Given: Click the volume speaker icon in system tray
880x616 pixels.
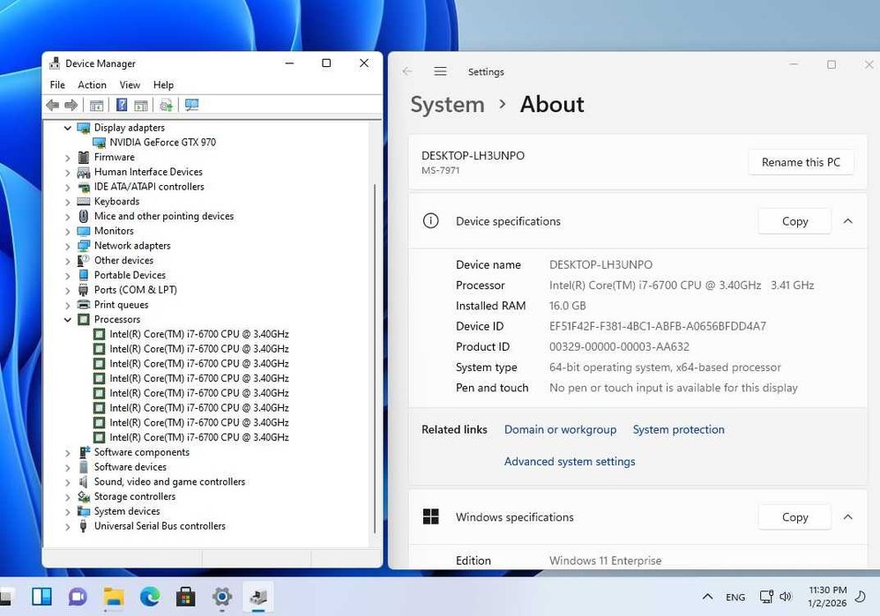Looking at the screenshot, I should 786,597.
